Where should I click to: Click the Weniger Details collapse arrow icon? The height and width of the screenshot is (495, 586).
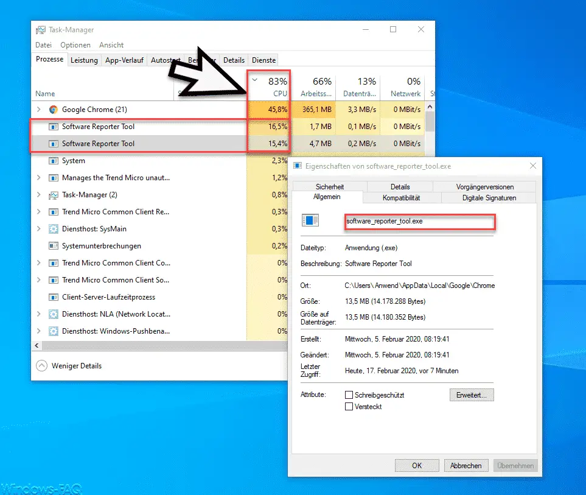click(41, 366)
